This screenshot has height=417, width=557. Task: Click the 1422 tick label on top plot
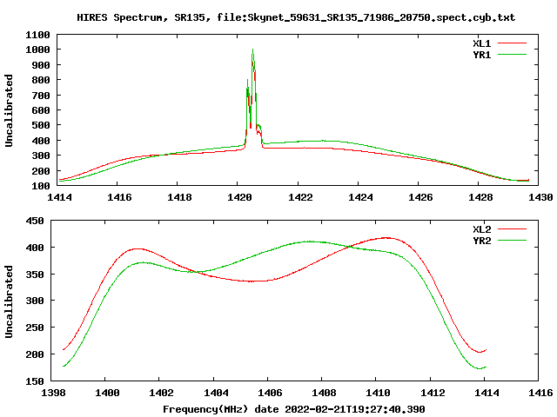[300, 197]
